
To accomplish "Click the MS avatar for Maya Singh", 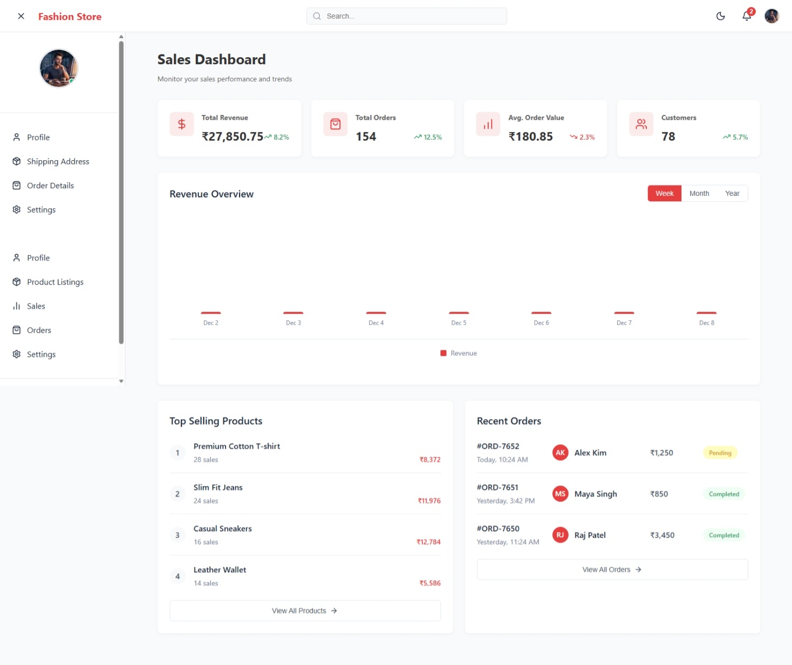I will coord(561,494).
